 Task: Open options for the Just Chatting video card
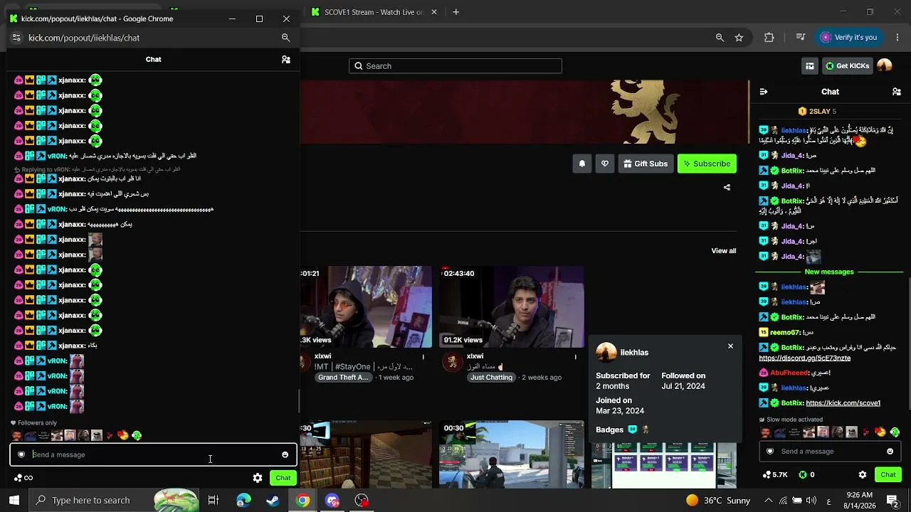point(576,357)
